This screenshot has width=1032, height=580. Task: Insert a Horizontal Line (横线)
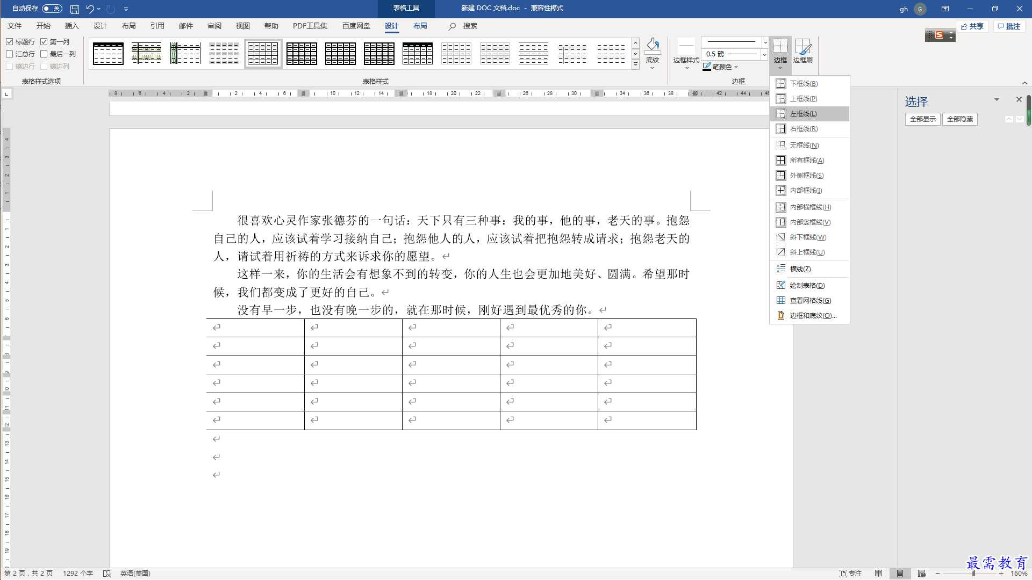point(809,269)
